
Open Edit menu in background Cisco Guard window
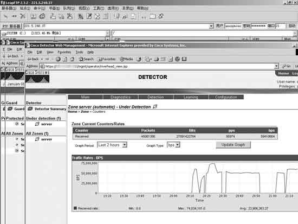tap(19, 49)
